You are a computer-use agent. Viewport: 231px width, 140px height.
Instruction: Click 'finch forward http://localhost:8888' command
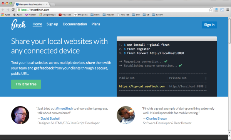pos(156,53)
